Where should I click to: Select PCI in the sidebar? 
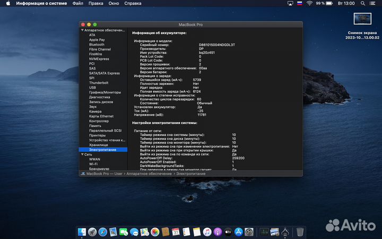click(92, 63)
